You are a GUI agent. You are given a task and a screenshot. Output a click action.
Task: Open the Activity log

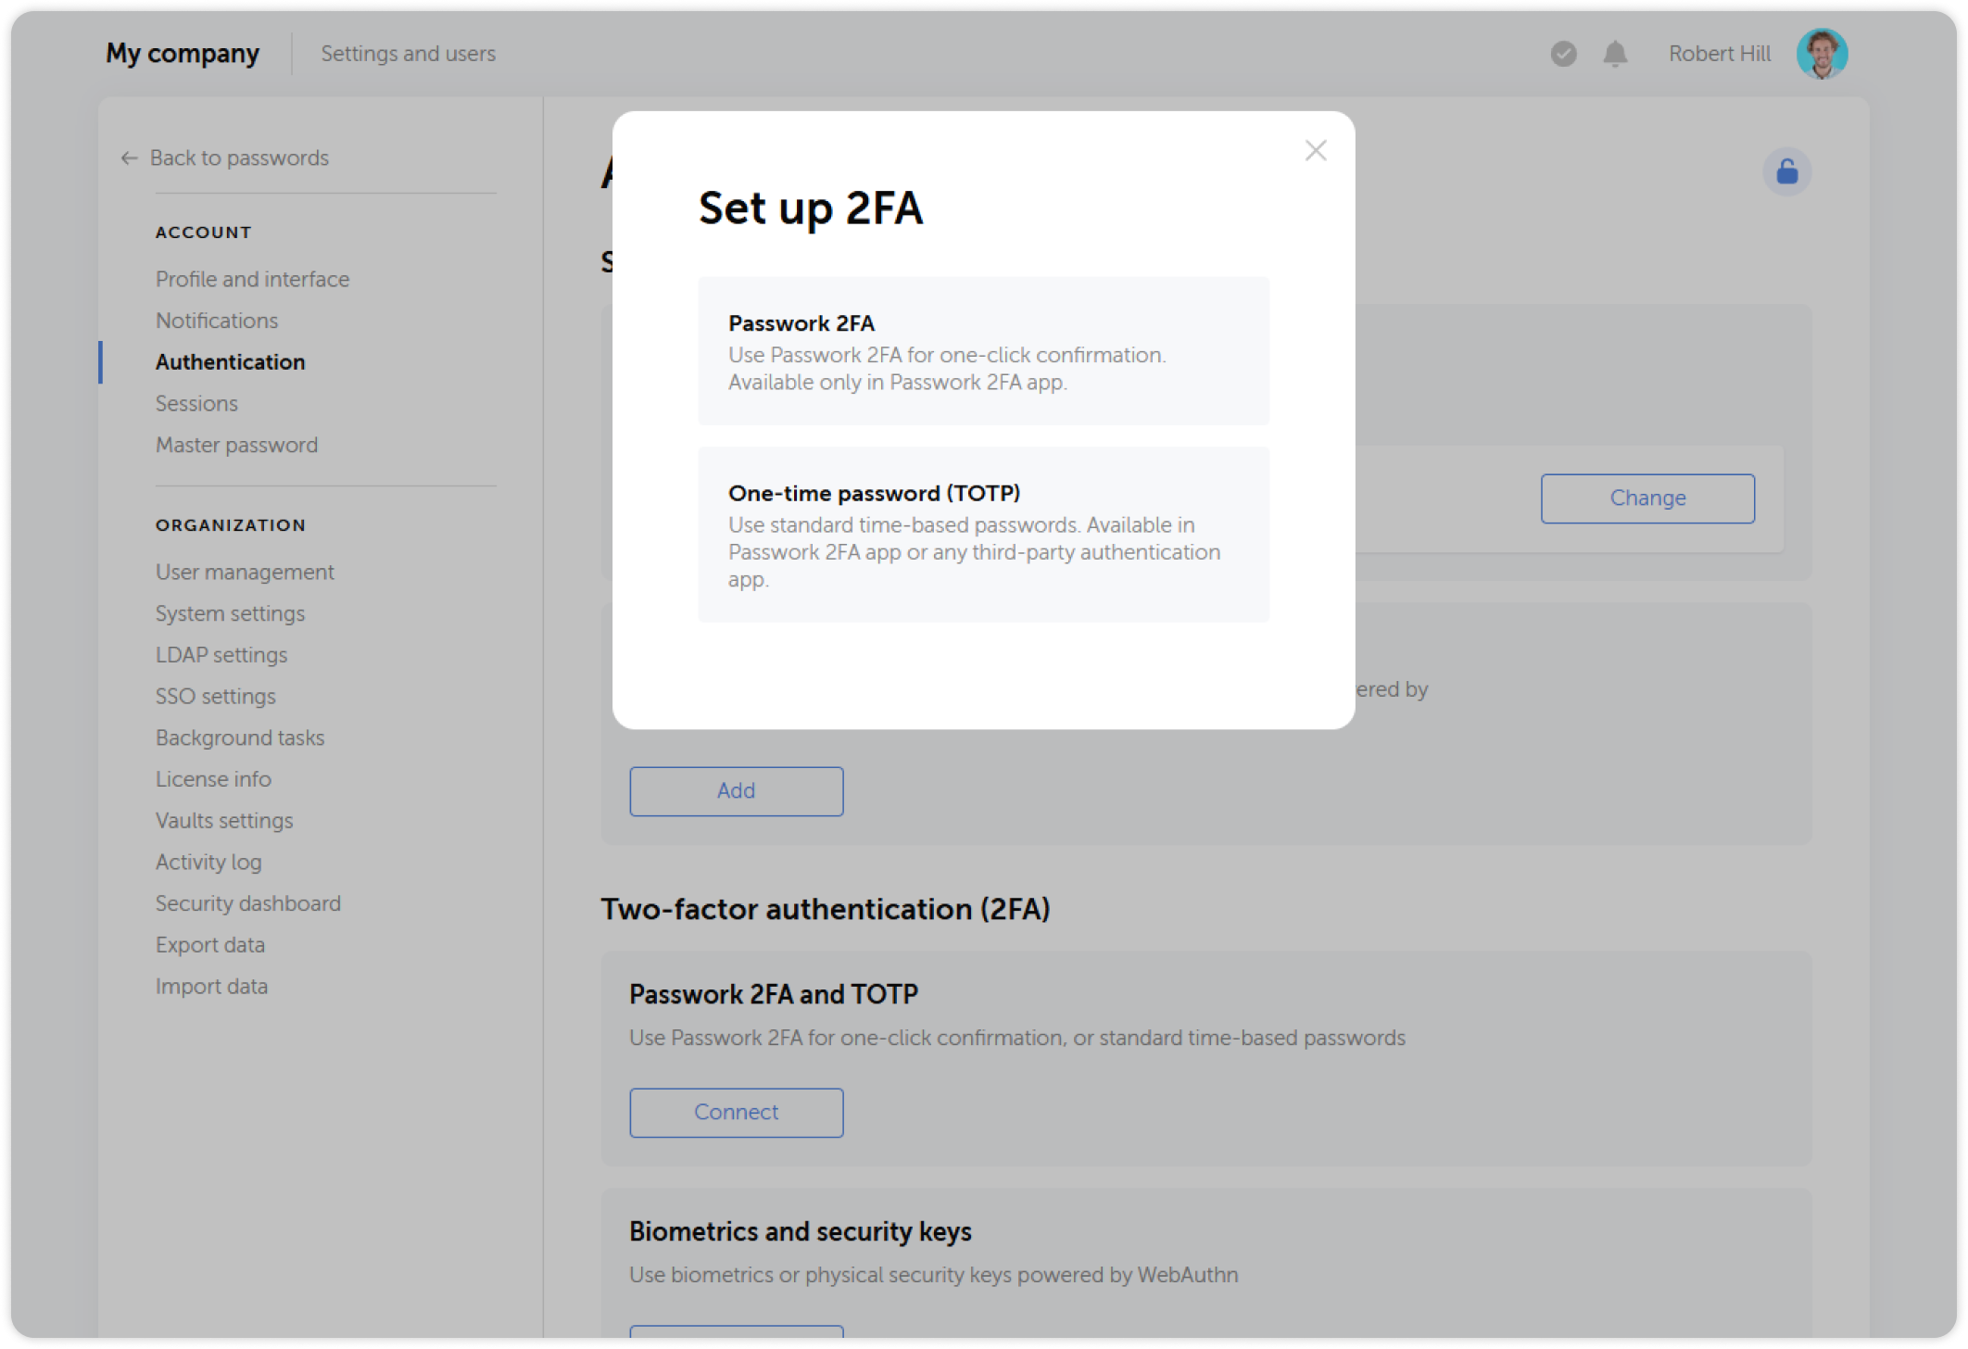click(208, 862)
